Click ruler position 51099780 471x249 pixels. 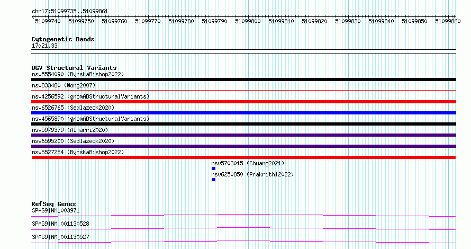[181, 21]
